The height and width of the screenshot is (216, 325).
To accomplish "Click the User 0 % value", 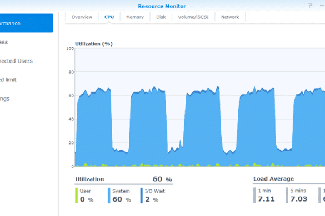I will pyautogui.click(x=87, y=199).
